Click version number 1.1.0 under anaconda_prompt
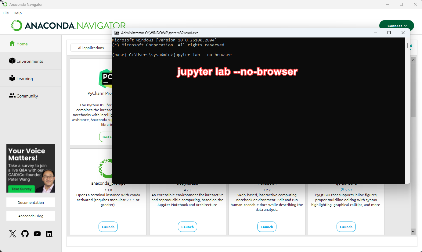422x252 pixels. pyautogui.click(x=108, y=190)
